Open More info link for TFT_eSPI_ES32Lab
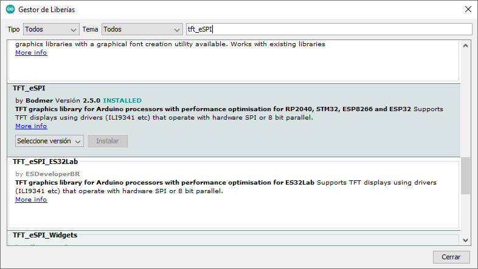The height and width of the screenshot is (269, 478). (31, 200)
